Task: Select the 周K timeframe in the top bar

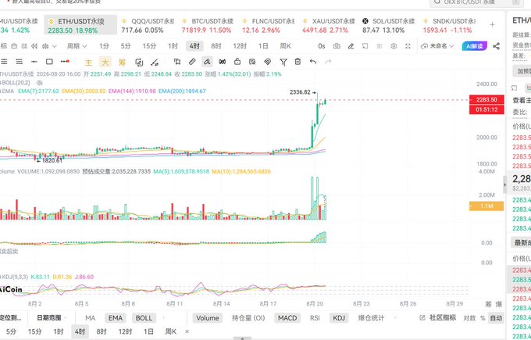Action: click(x=286, y=46)
